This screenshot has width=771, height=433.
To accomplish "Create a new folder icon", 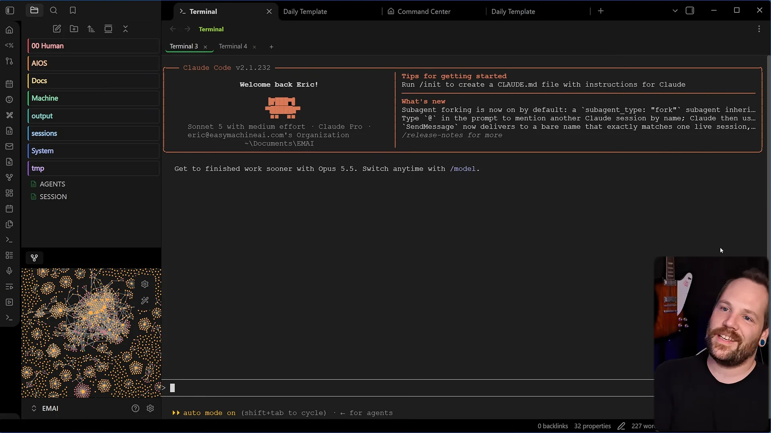I will point(74,29).
